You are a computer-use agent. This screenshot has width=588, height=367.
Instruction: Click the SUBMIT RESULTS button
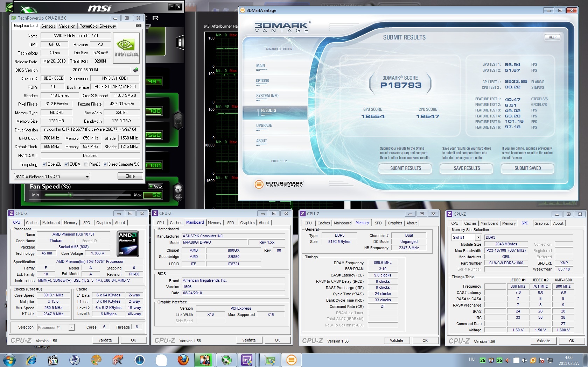(x=405, y=168)
